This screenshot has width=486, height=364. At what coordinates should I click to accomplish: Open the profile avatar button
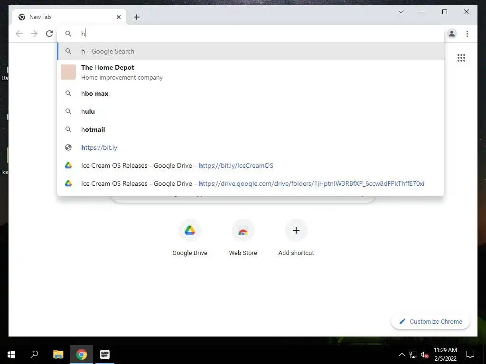coord(452,34)
